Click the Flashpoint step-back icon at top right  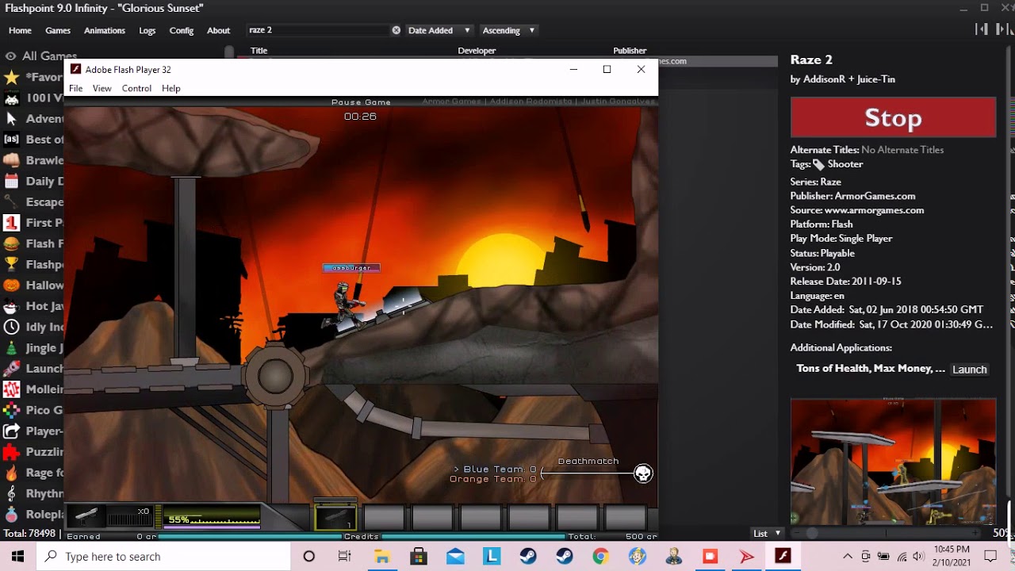(982, 29)
